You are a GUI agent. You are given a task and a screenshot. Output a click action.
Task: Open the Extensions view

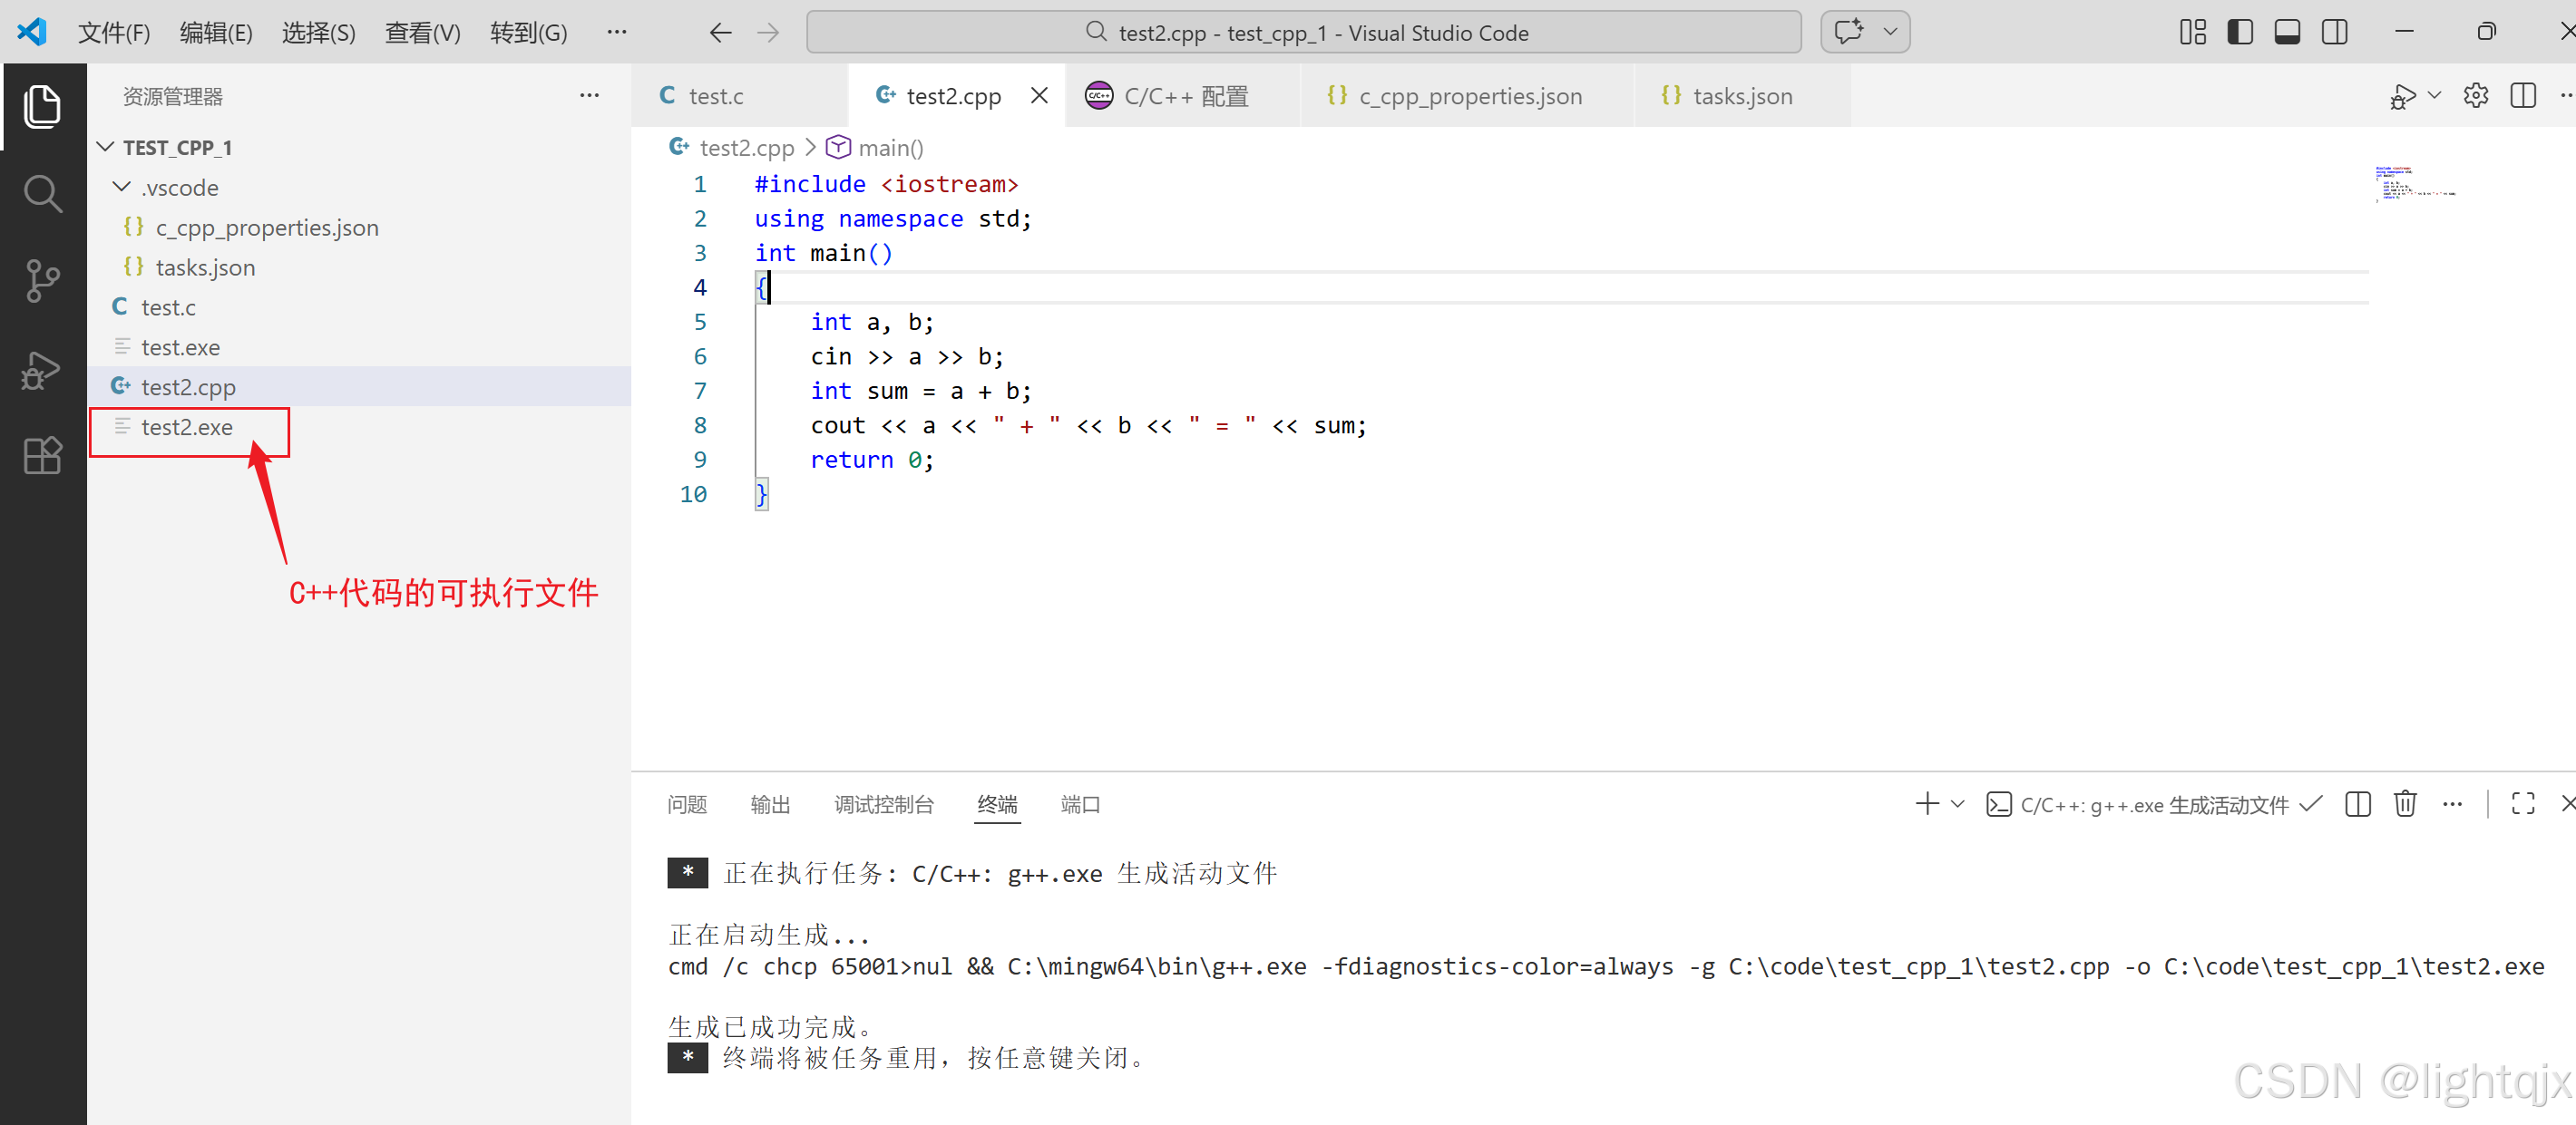click(42, 456)
